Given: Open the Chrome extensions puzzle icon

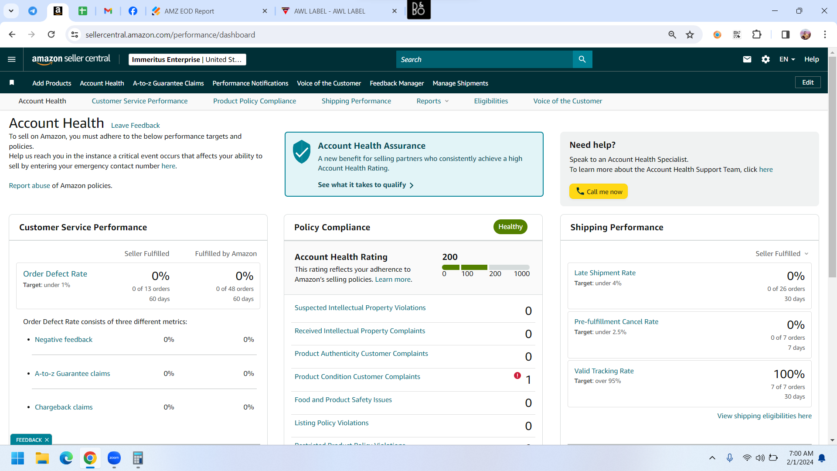Looking at the screenshot, I should pyautogui.click(x=757, y=34).
